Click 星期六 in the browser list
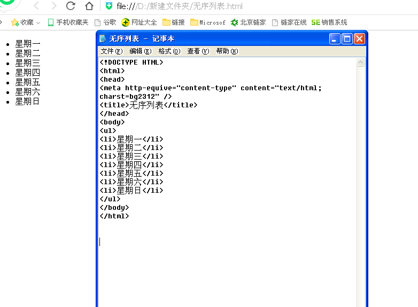Viewport: 418px width, 307px height. pos(28,92)
